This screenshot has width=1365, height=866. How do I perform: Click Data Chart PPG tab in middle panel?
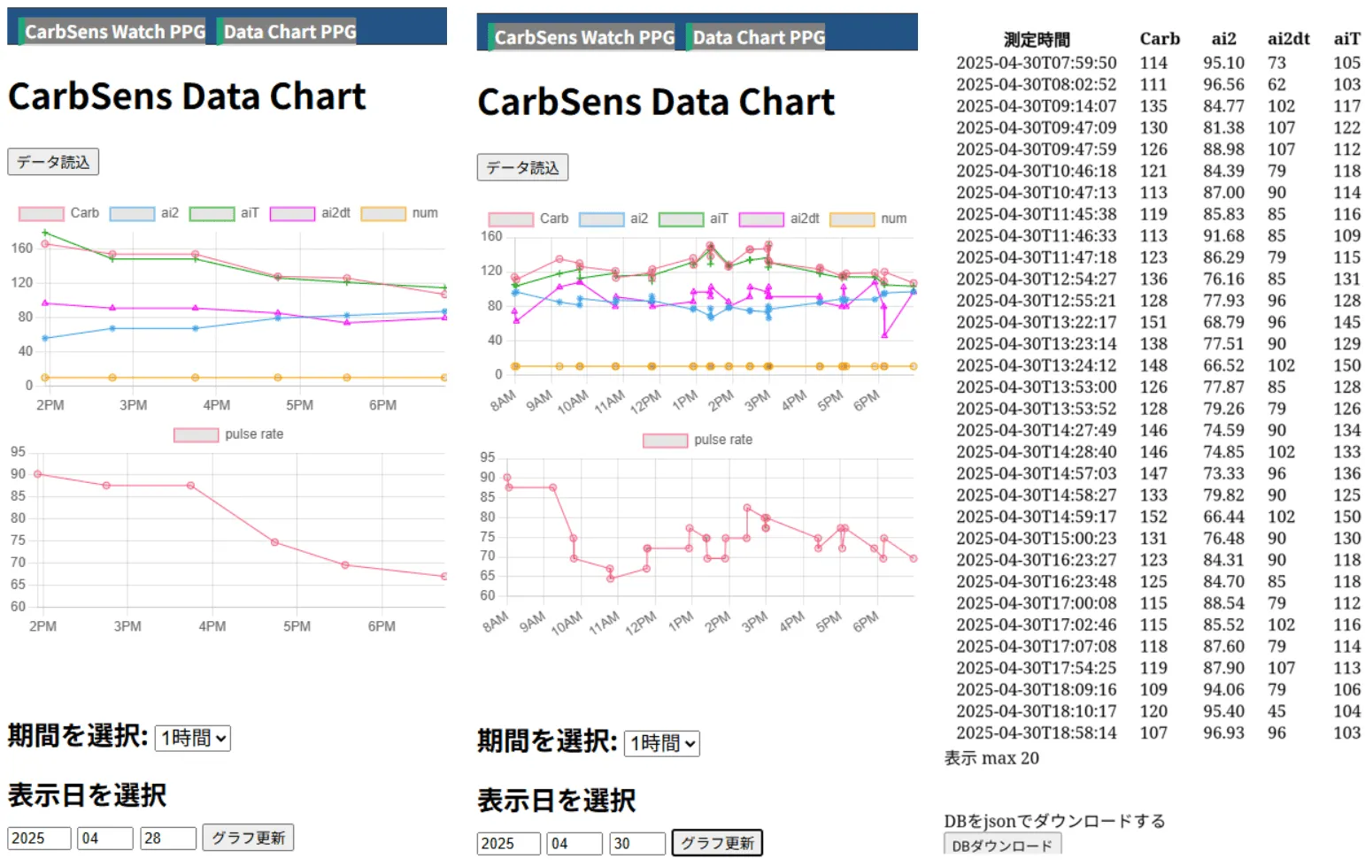click(758, 37)
